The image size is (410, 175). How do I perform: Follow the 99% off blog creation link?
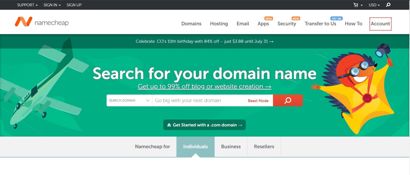(x=204, y=86)
